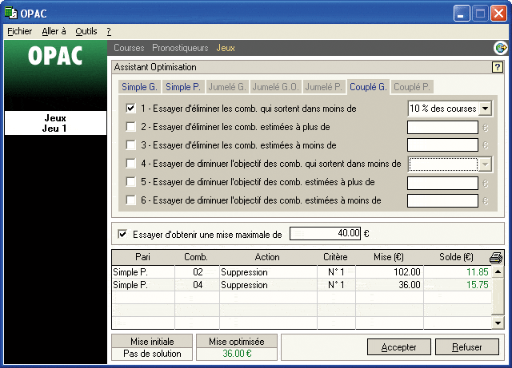
Task: Enable option 2 estimated above checkbox
Action: click(x=131, y=126)
